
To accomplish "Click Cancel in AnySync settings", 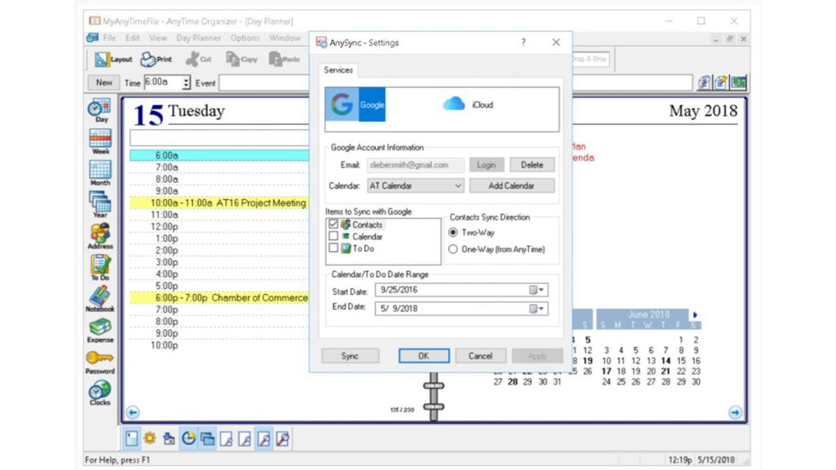I will [x=481, y=356].
